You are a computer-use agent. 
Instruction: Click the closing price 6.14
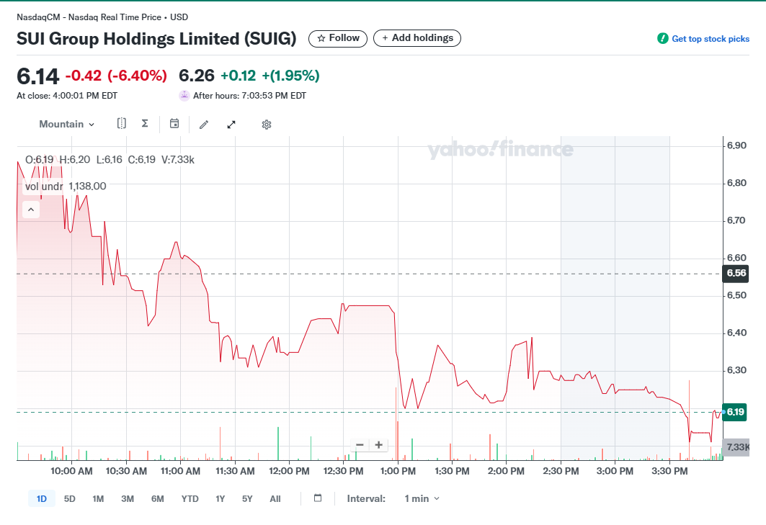tap(37, 76)
